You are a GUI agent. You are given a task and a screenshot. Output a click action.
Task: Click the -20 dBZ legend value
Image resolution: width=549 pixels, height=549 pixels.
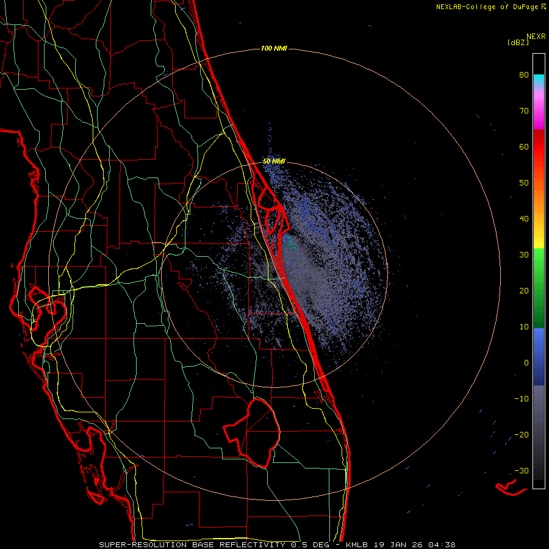click(x=522, y=434)
